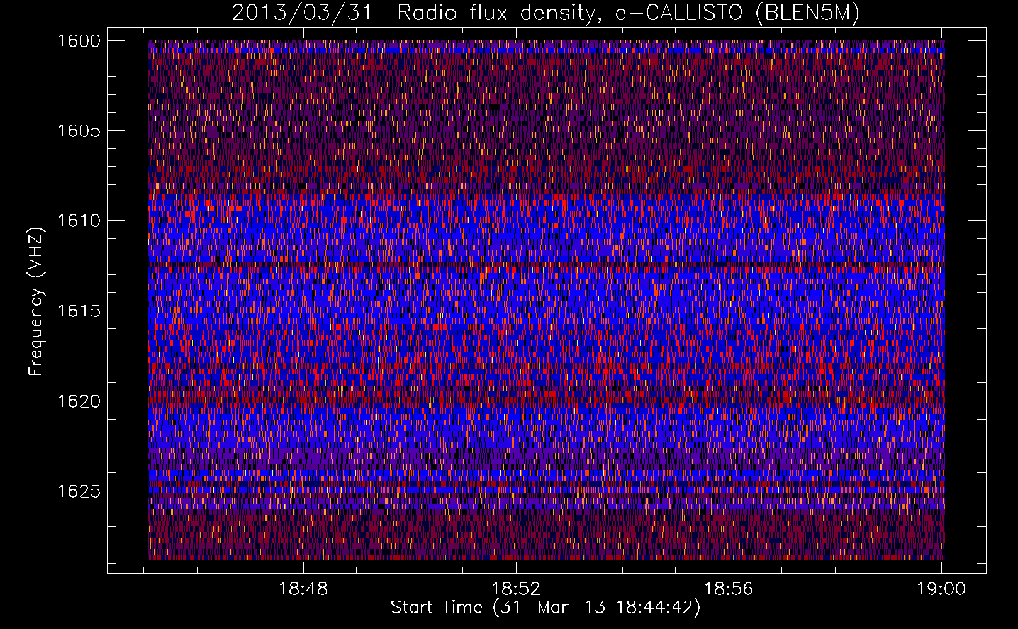Click the 'Start Time (31-Mar-13 18:44:42)' label

tap(545, 608)
